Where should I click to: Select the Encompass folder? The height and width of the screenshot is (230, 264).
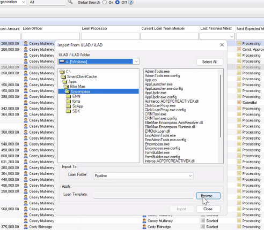(x=98, y=91)
